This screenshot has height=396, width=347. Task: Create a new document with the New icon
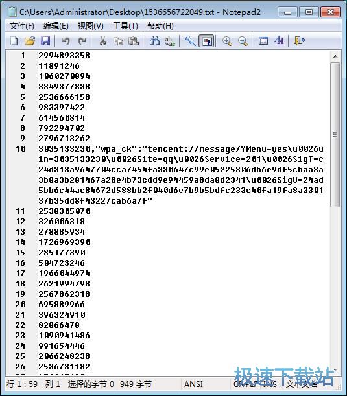point(14,41)
